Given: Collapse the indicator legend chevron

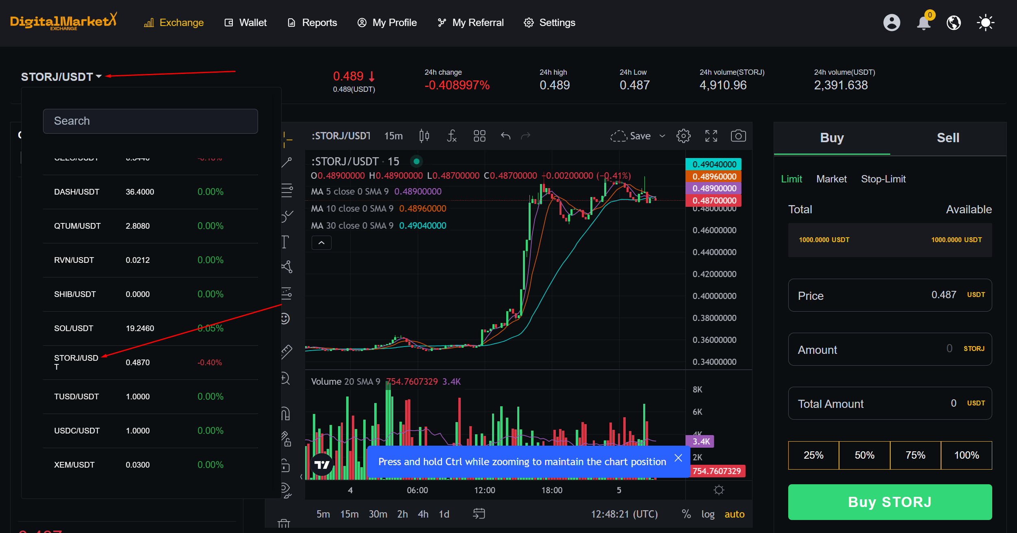Looking at the screenshot, I should [321, 243].
